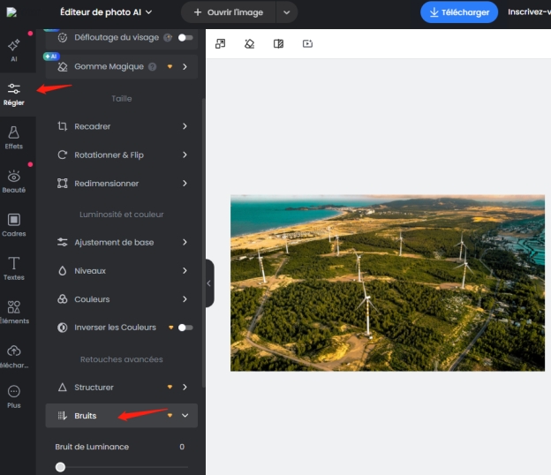Select the Textes tool icon
551x475 pixels.
[13, 268]
